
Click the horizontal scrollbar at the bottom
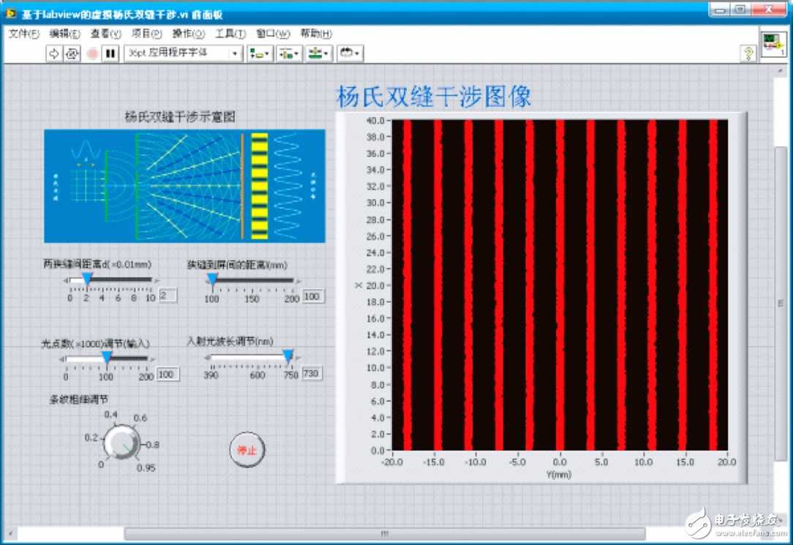384,533
